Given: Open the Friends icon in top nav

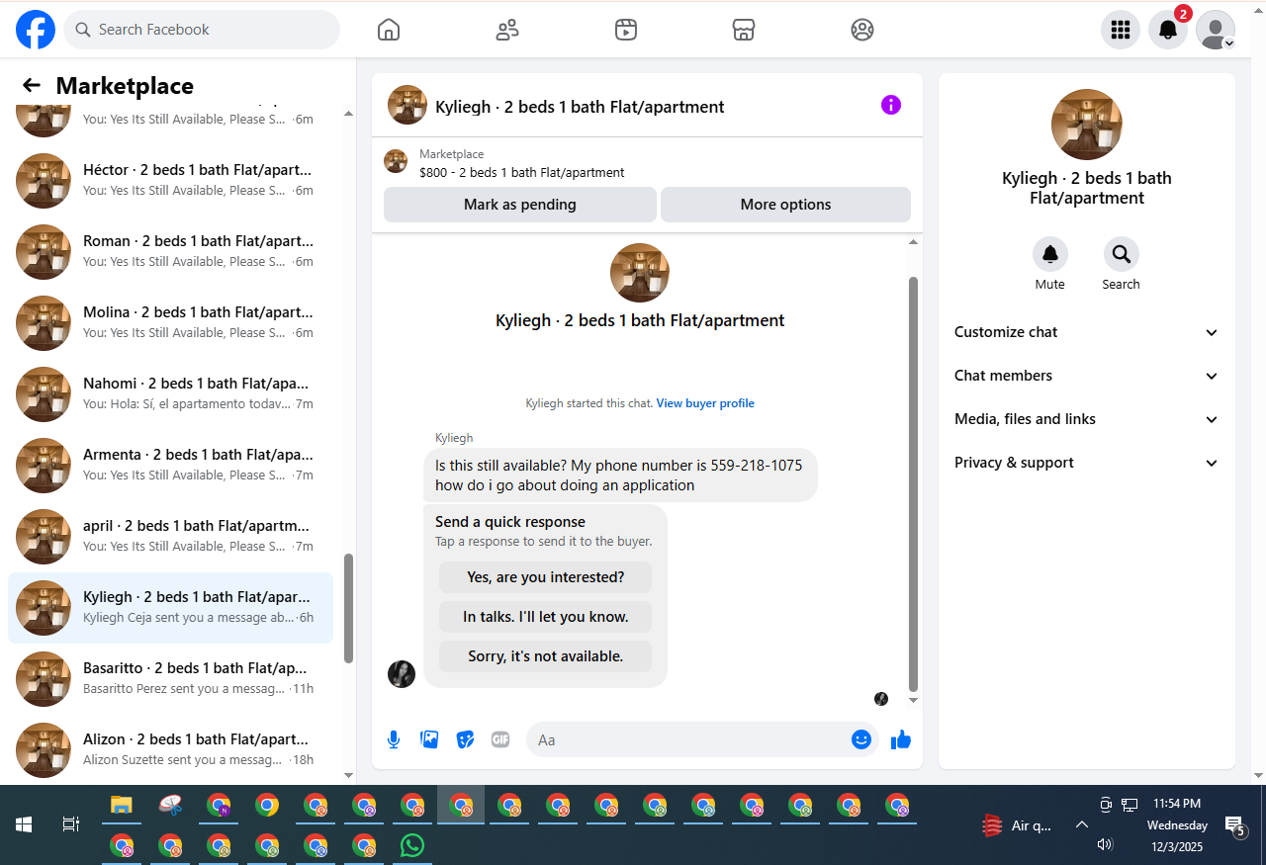Looking at the screenshot, I should (507, 30).
